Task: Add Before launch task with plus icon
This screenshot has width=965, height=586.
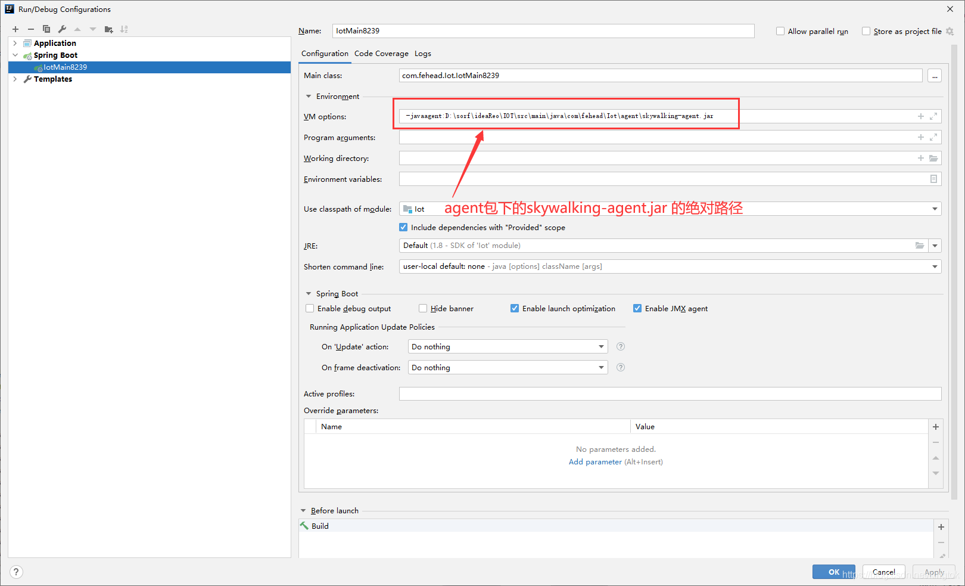Action: 941,527
